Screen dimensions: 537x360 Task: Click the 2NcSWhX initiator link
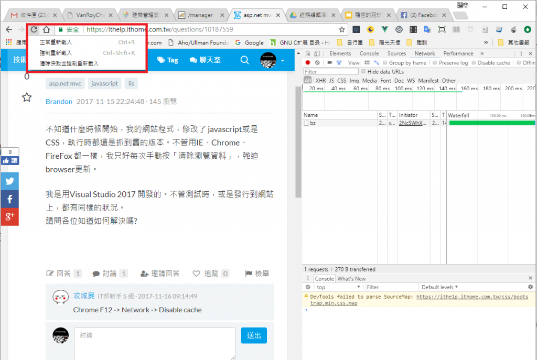coord(413,123)
